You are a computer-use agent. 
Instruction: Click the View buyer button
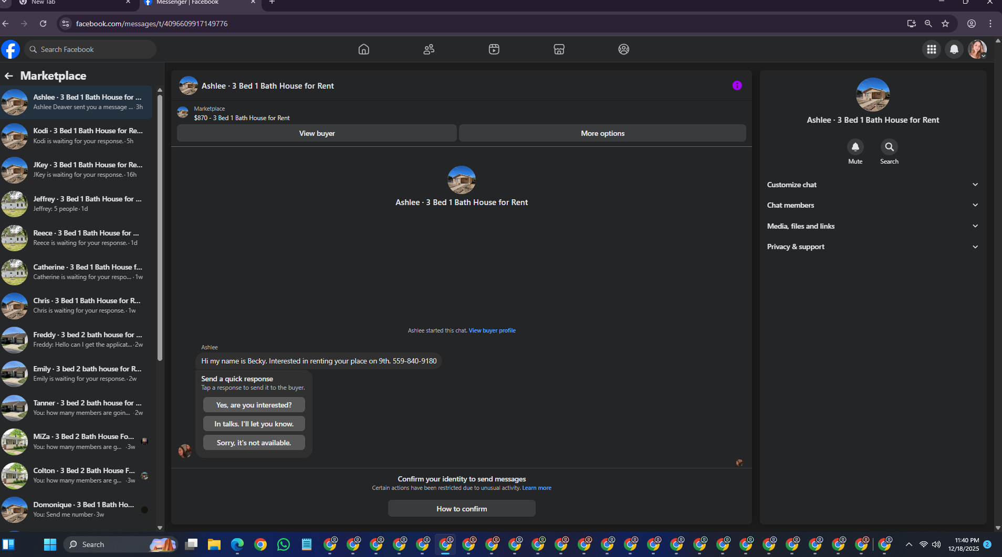(317, 133)
